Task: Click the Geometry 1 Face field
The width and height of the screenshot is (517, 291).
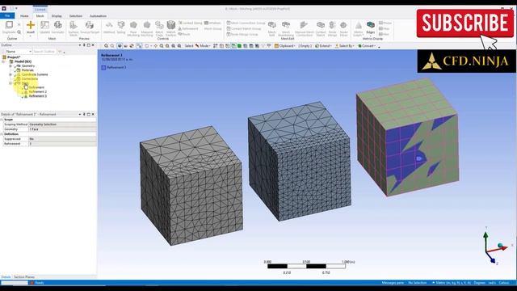Action: 63,129
